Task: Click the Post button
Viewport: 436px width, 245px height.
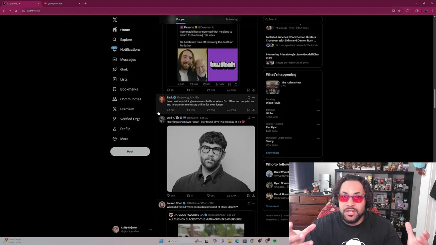Action: click(x=130, y=151)
